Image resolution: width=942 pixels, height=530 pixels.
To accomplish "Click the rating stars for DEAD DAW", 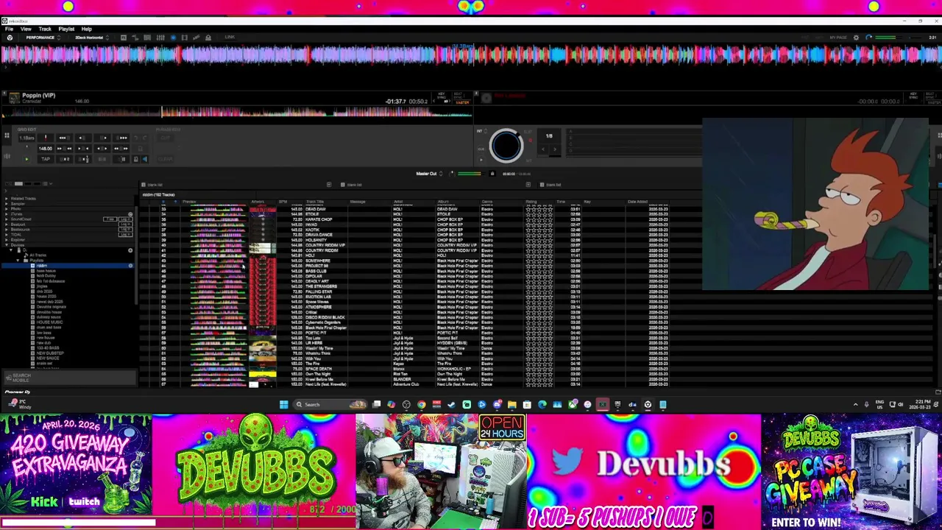I will tap(539, 209).
